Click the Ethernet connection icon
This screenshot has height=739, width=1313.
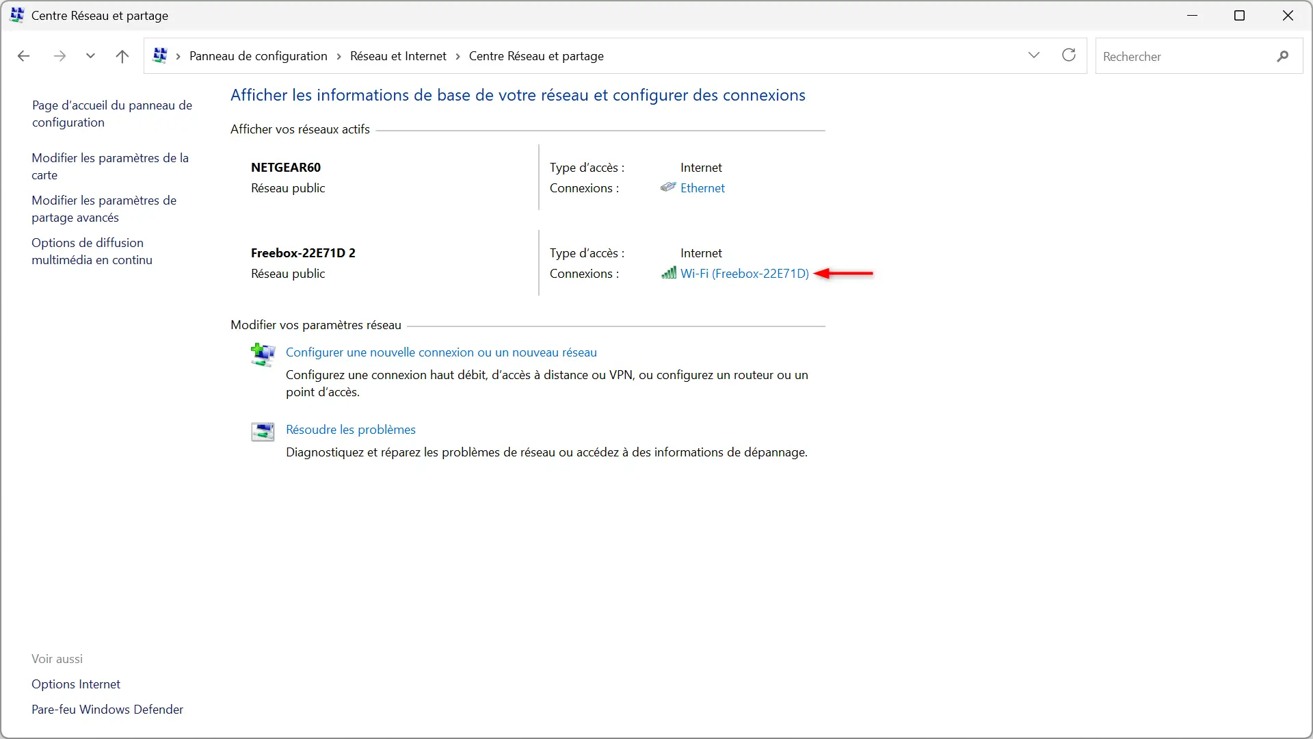[x=668, y=187]
